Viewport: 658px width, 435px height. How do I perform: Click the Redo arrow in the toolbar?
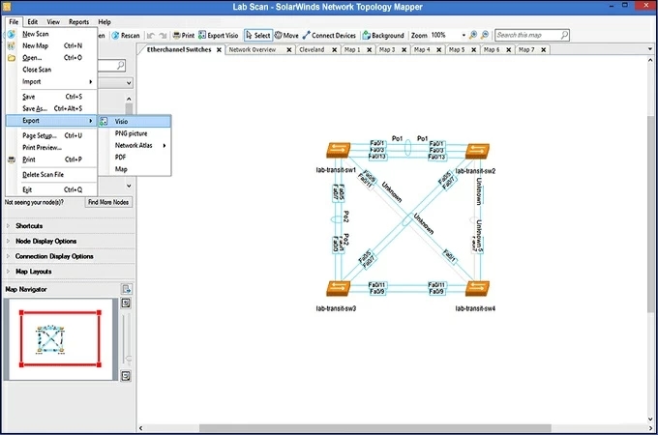[x=163, y=36]
